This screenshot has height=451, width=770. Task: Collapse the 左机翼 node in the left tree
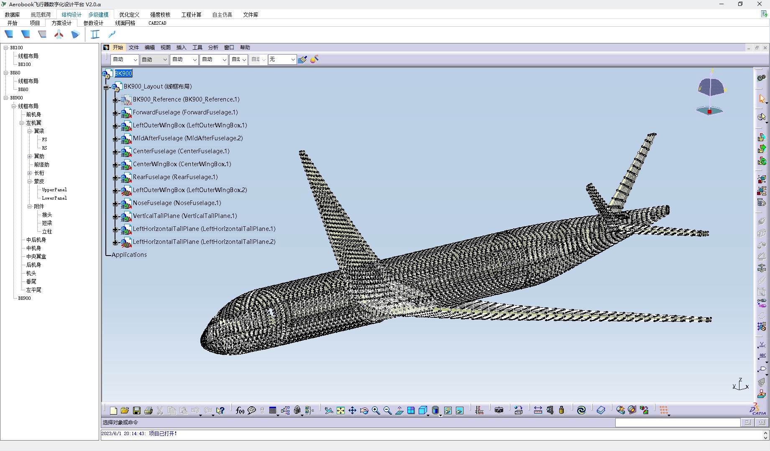(22, 123)
